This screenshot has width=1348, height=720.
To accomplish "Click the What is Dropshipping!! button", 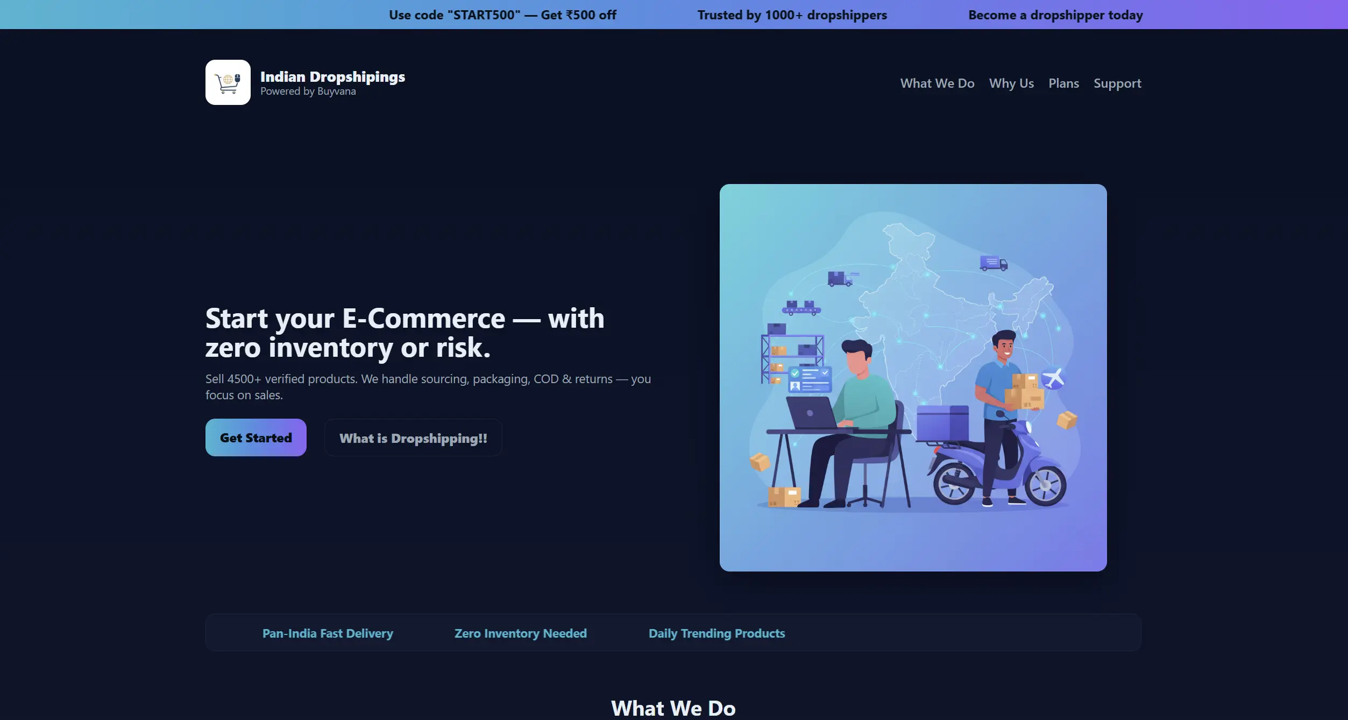I will (413, 437).
